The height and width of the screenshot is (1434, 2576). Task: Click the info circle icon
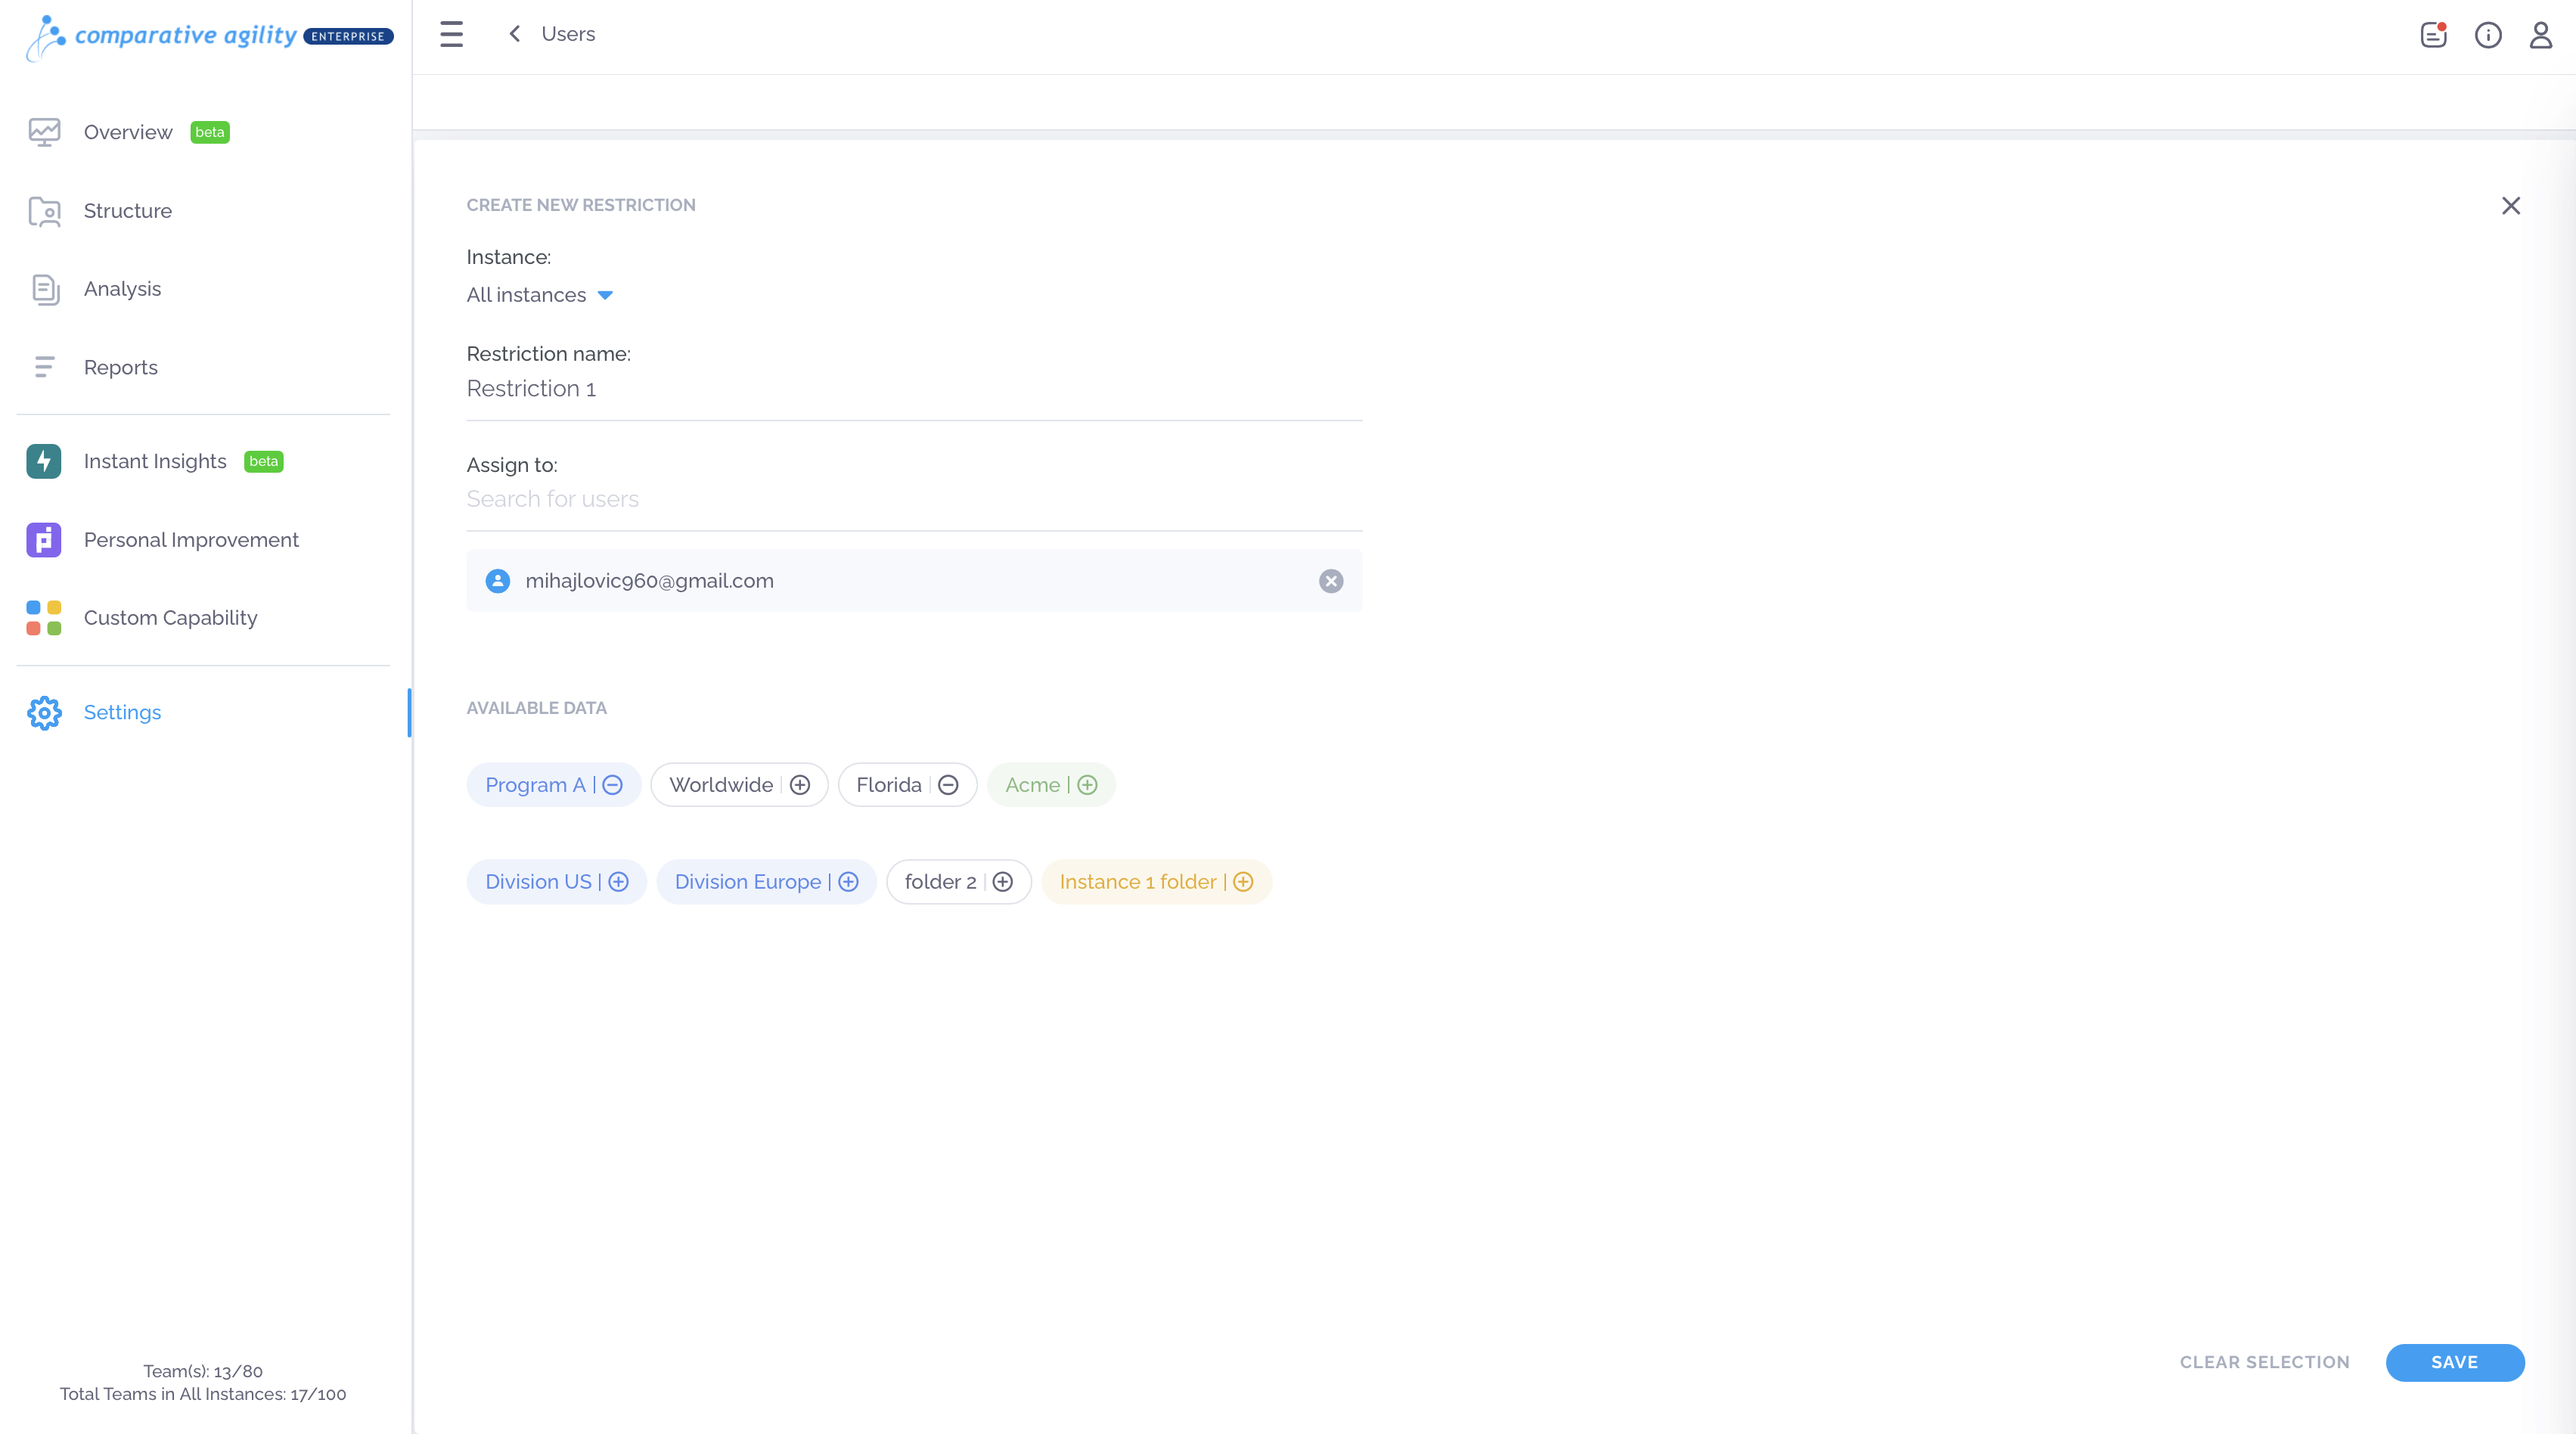point(2488,35)
